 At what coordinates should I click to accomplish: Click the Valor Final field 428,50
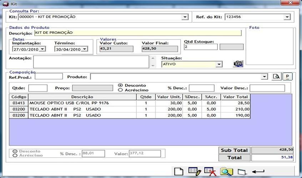point(160,49)
